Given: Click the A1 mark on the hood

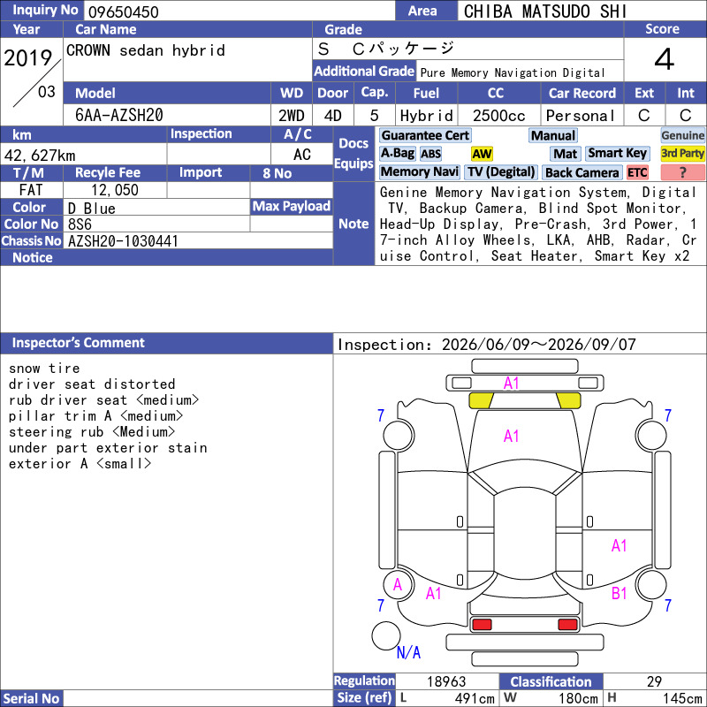Looking at the screenshot, I should tap(511, 436).
